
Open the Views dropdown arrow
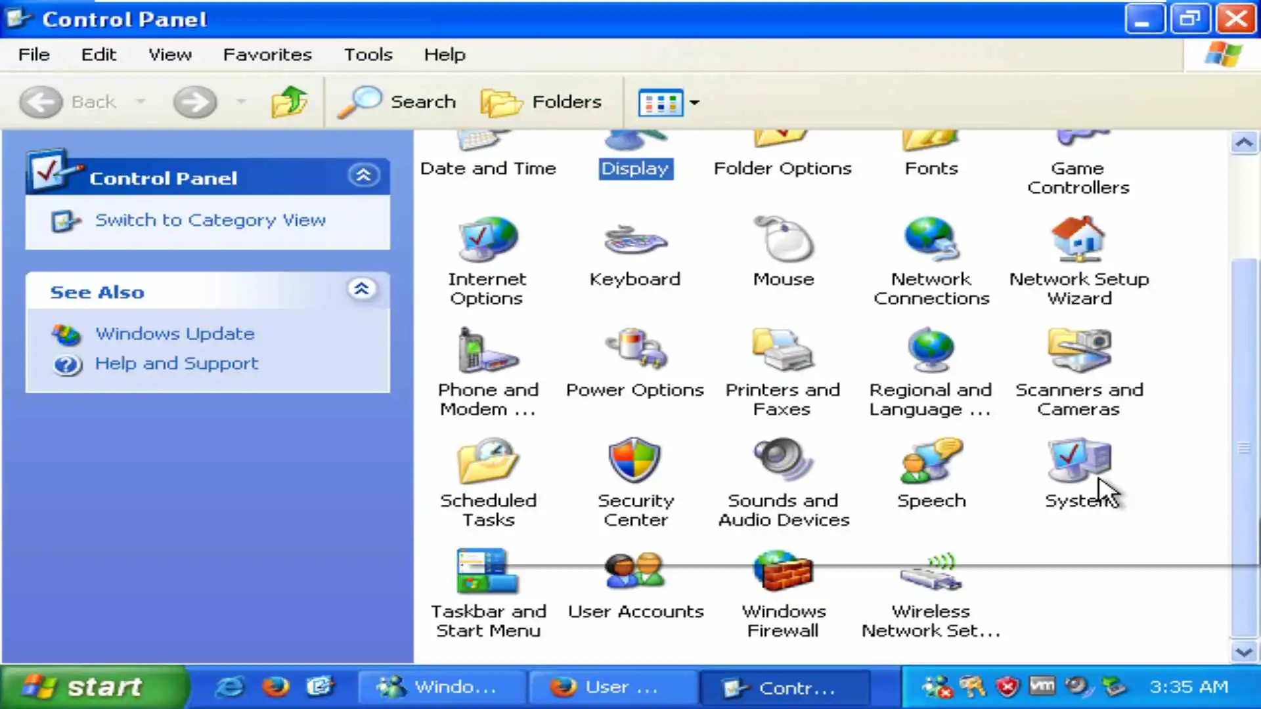coord(694,102)
